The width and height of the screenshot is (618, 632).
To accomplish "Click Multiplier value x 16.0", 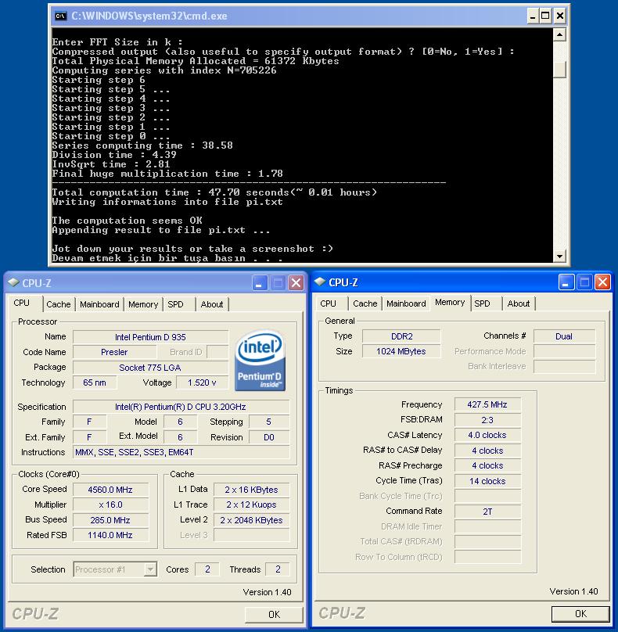I will (110, 505).
